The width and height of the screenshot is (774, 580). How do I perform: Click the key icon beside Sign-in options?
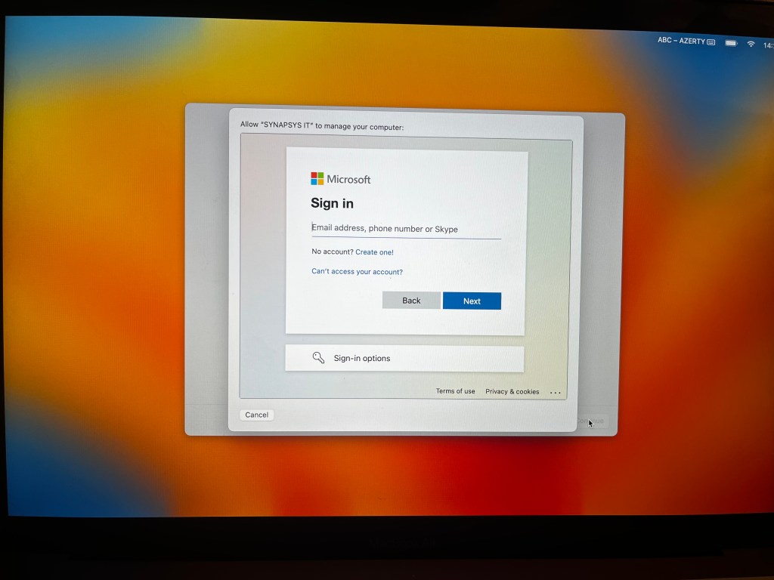tap(318, 358)
